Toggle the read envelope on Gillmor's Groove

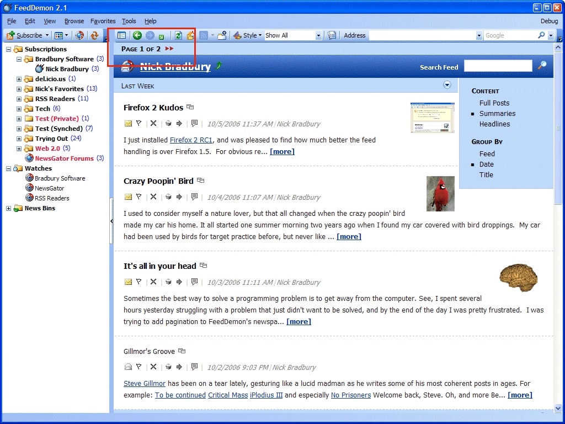point(128,367)
